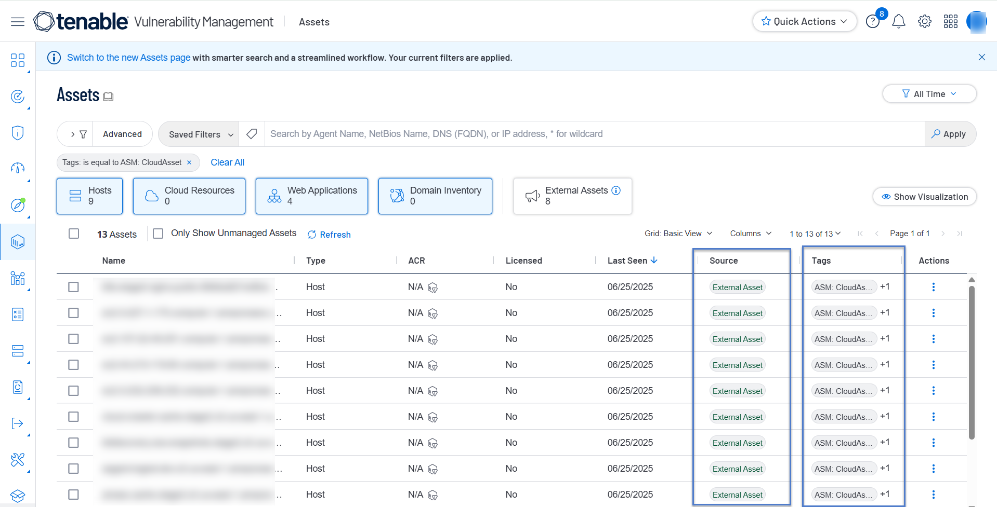Image resolution: width=997 pixels, height=507 pixels.
Task: Open the checklist sidebar icon
Action: click(x=18, y=314)
